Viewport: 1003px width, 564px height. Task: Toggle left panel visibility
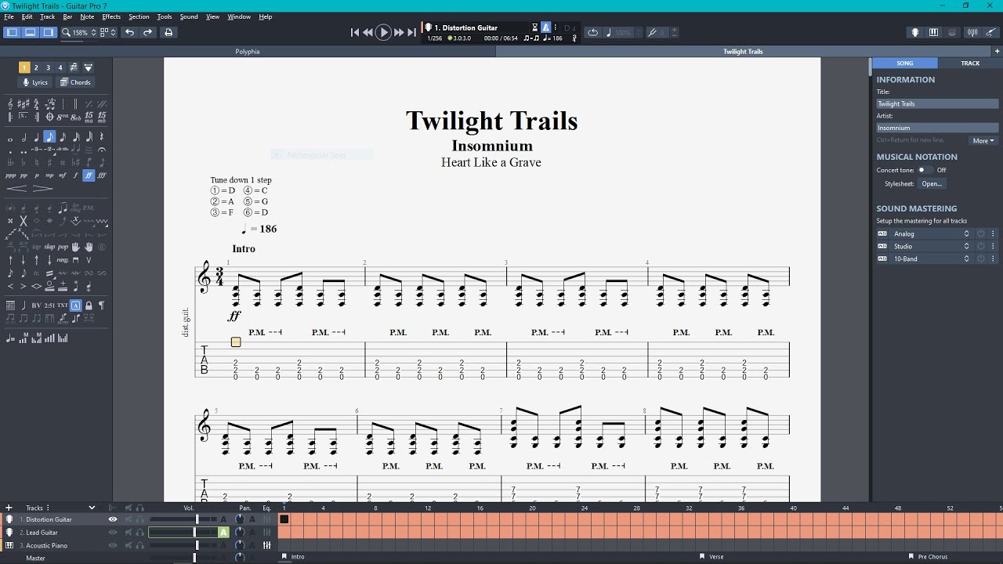coord(12,32)
